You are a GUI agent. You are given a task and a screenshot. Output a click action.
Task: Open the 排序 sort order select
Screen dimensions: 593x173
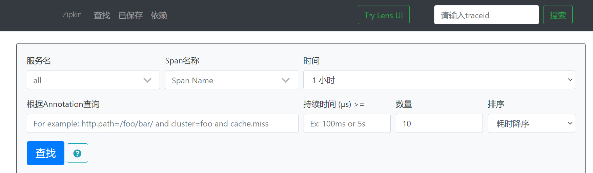(531, 123)
